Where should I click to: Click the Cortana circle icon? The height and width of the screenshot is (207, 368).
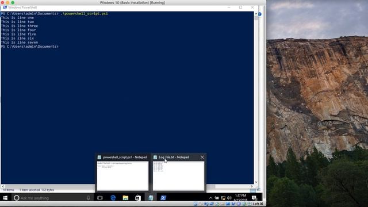click(17, 198)
